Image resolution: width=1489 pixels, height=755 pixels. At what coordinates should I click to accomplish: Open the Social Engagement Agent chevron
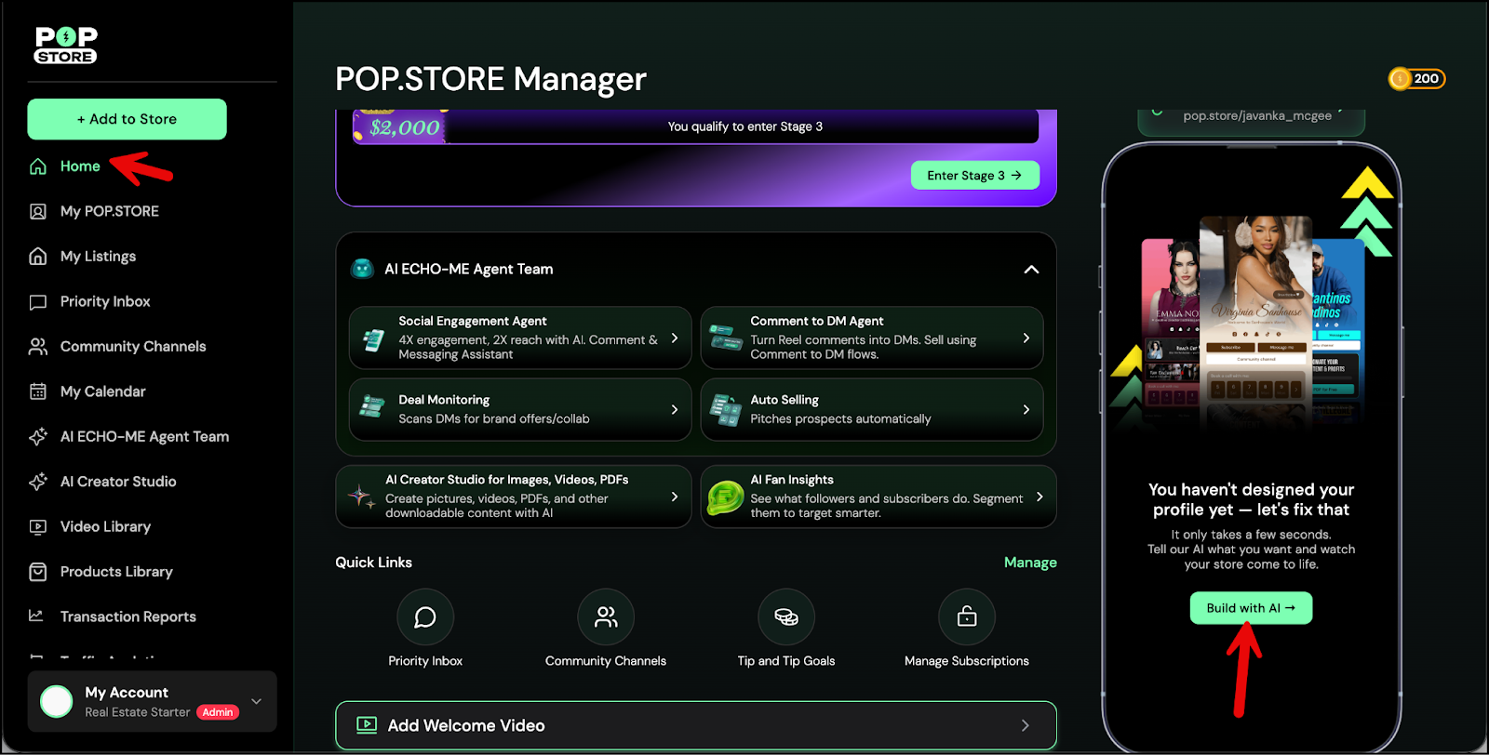[675, 338]
